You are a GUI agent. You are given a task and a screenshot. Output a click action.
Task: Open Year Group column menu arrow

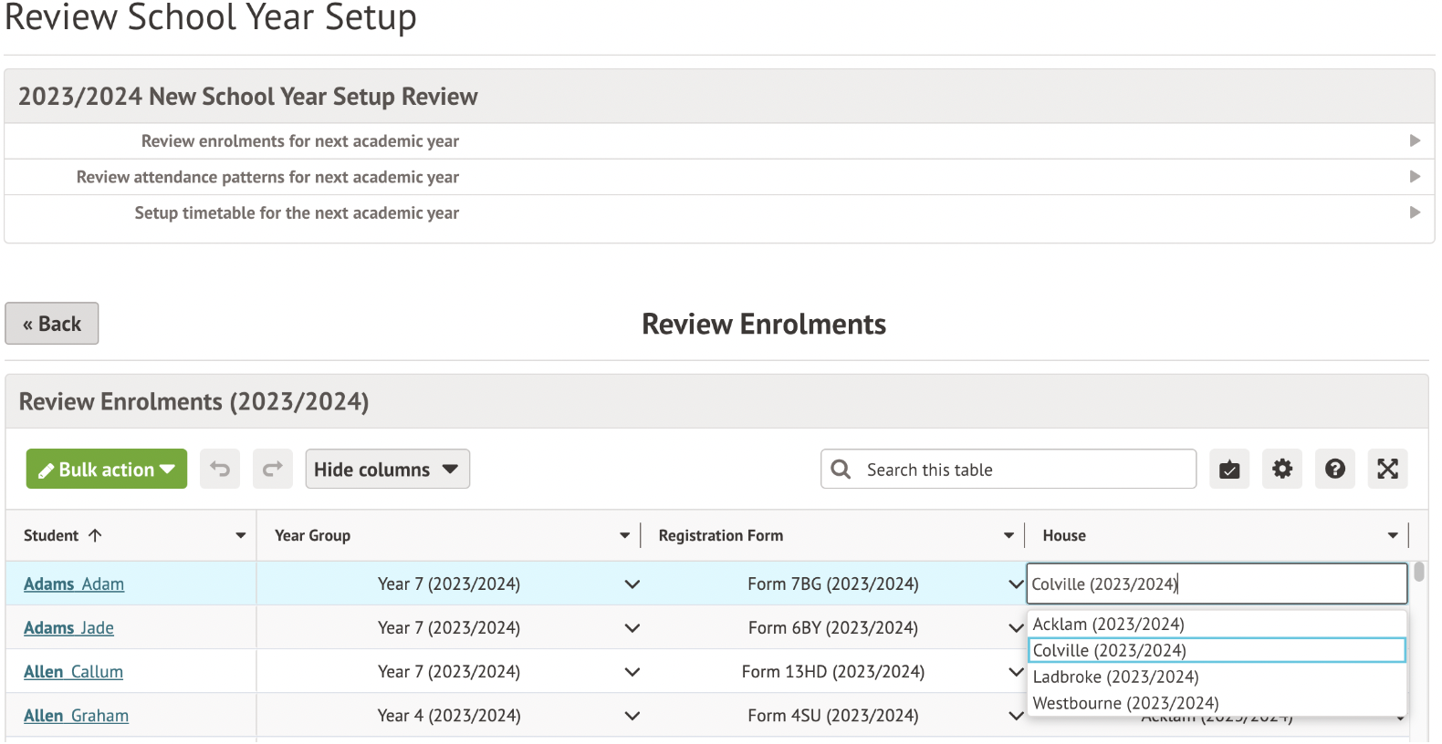625,535
